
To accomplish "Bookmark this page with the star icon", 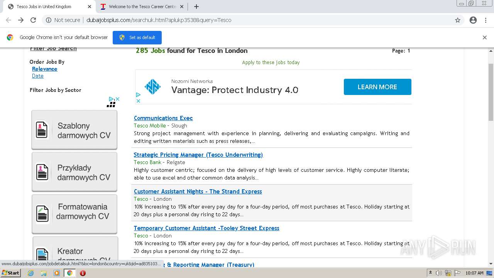I will (x=458, y=20).
